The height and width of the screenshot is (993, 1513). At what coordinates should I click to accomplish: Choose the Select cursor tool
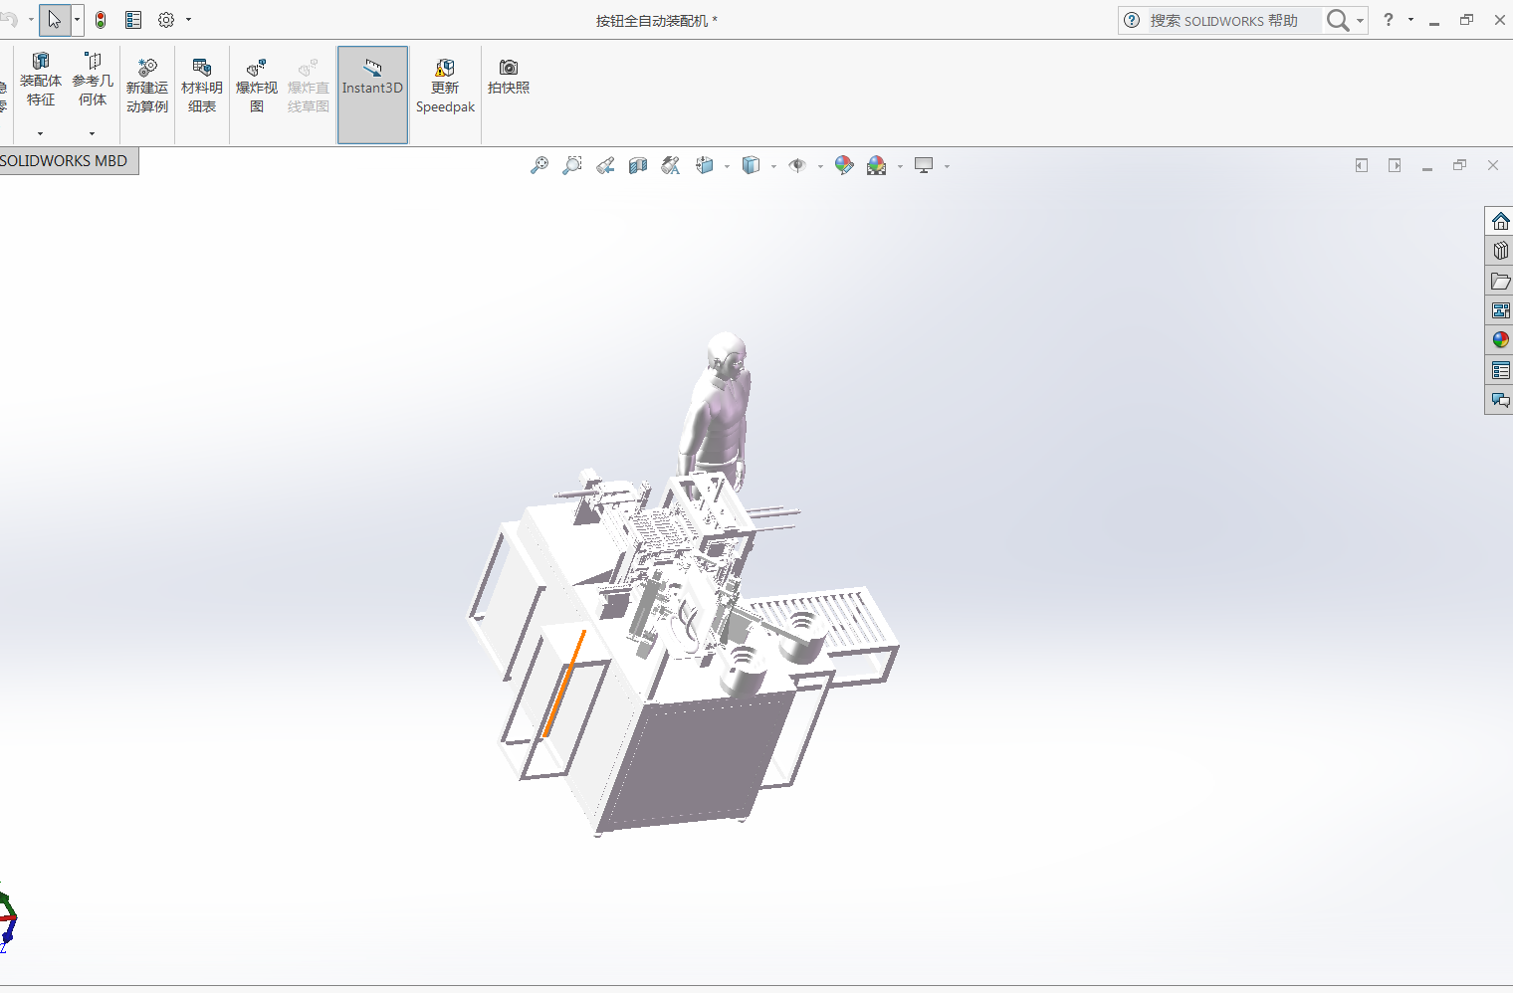pos(55,20)
